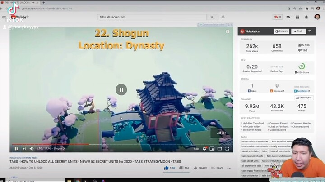The height and width of the screenshot is (182, 325).
Task: Open YouTube notifications bell
Action: pyautogui.click(x=306, y=17)
